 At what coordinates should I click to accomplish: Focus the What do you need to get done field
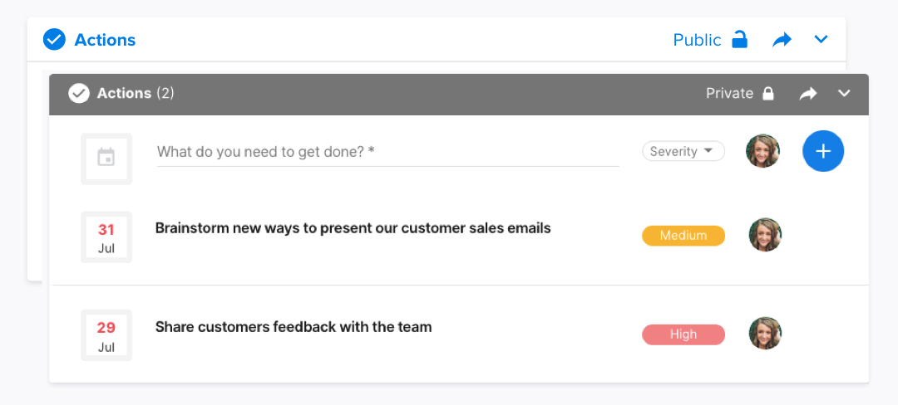(388, 152)
